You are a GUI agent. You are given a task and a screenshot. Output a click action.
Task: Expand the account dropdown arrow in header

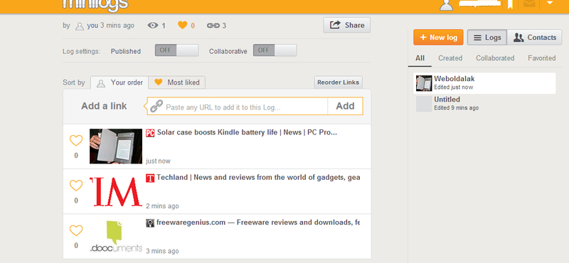[550, 3]
